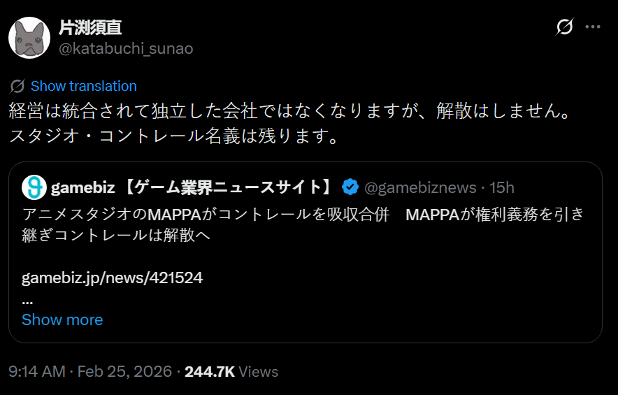Expand the quoted post with Show more
This screenshot has height=395, width=618.
(62, 319)
